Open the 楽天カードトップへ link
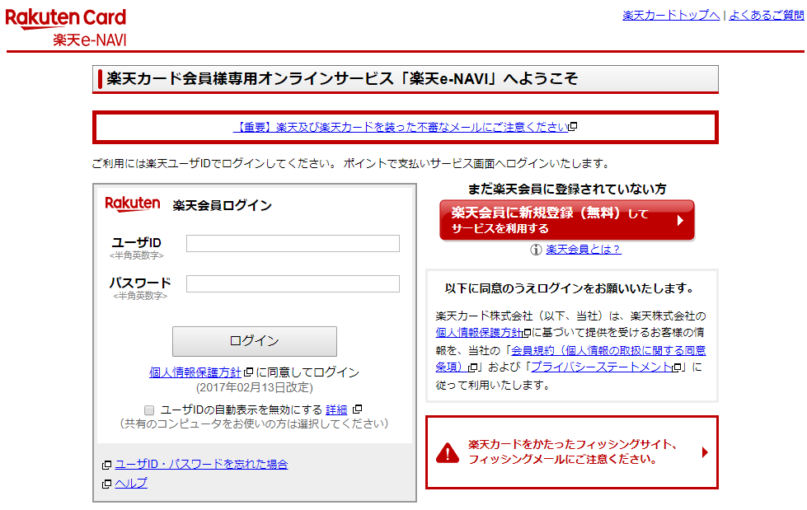The image size is (807, 510). [671, 15]
